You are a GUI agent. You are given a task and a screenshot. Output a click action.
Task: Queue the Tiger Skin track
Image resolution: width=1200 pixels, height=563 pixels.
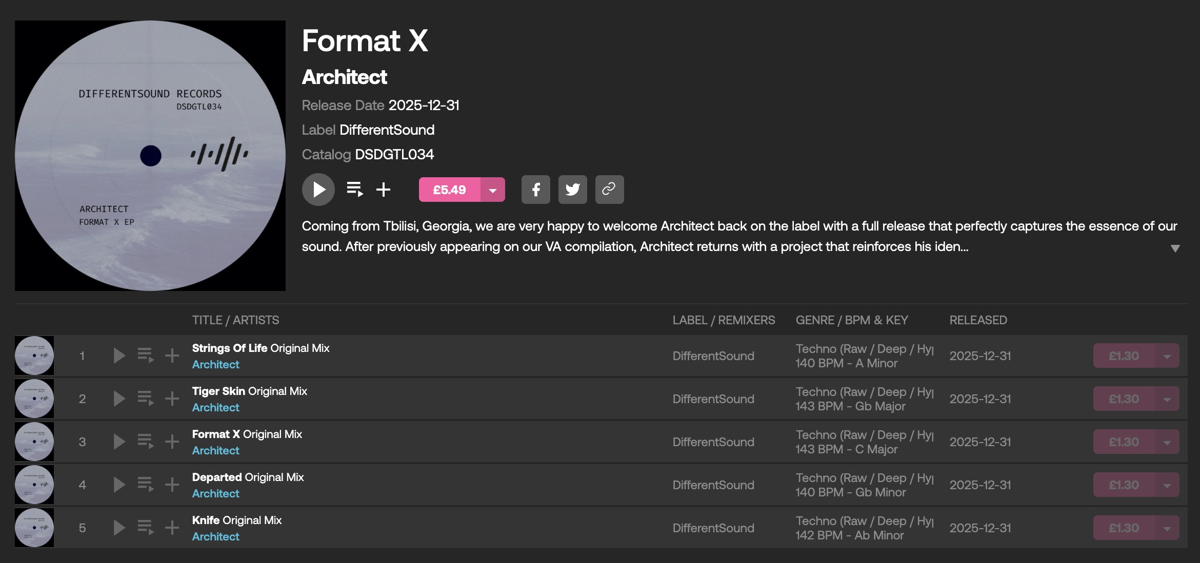(146, 399)
